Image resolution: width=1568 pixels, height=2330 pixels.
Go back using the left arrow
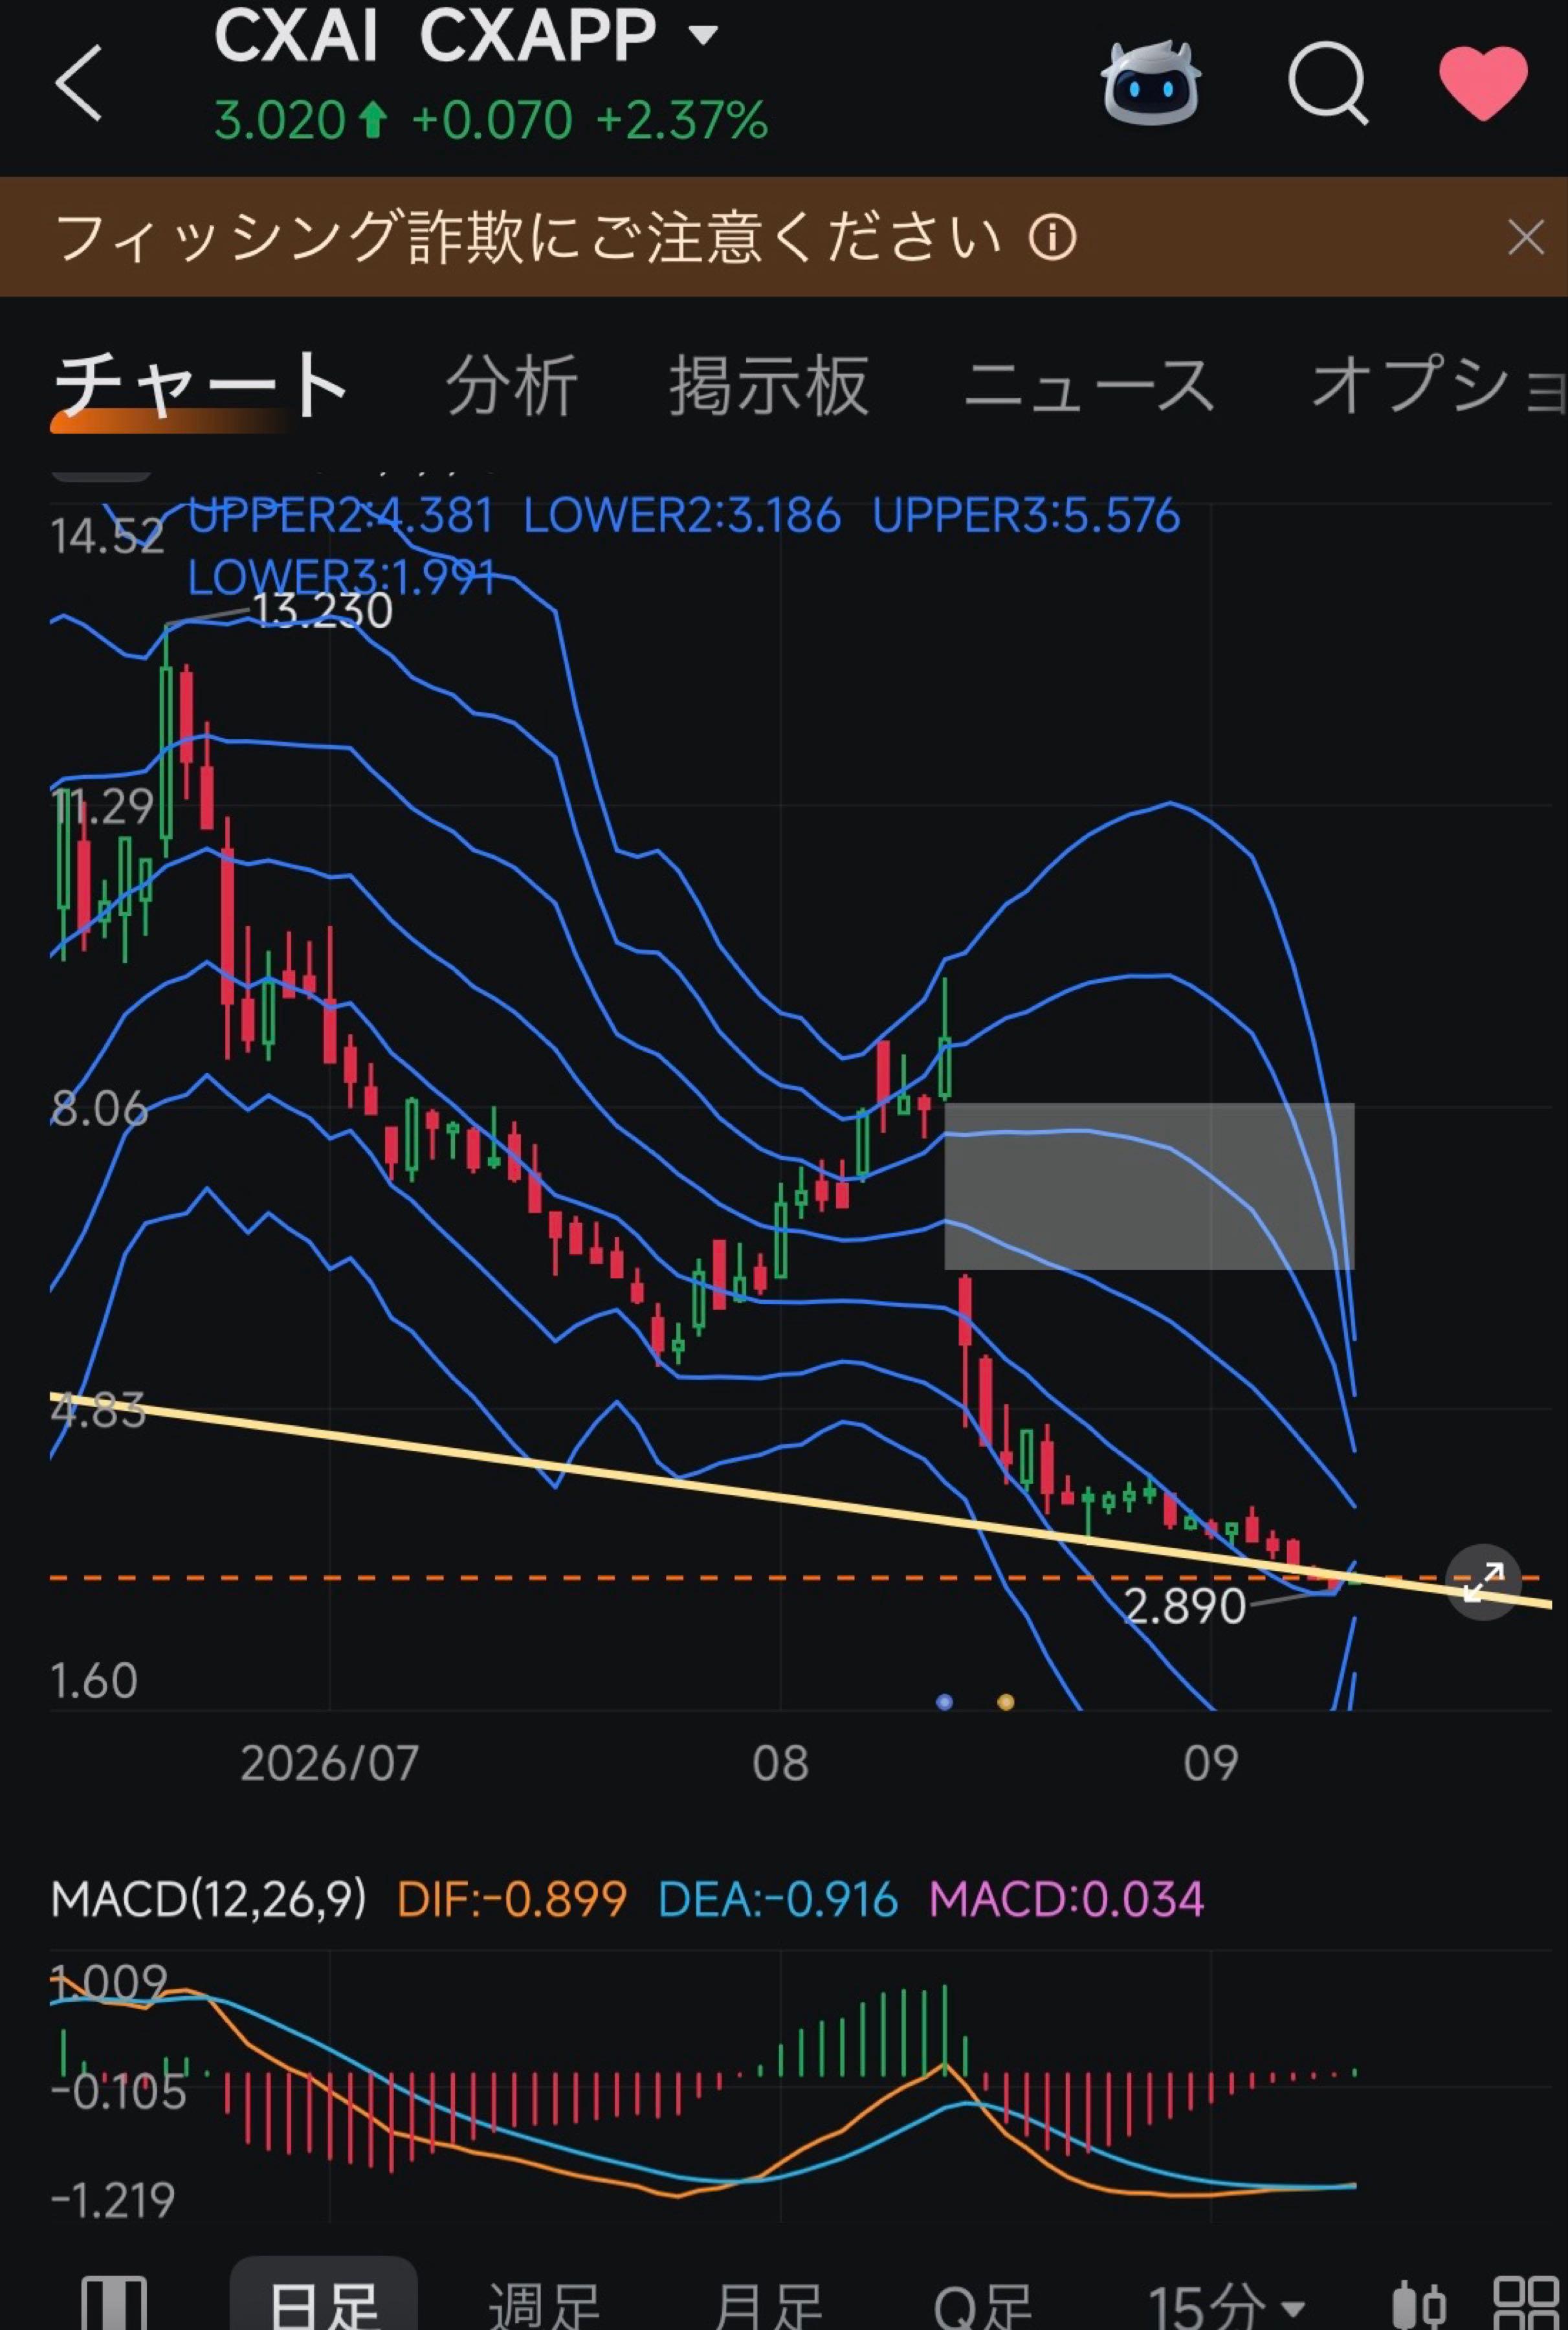pyautogui.click(x=78, y=82)
